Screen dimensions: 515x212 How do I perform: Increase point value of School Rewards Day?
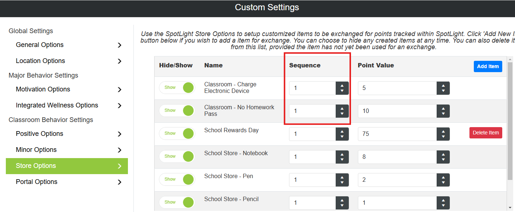tap(443, 131)
